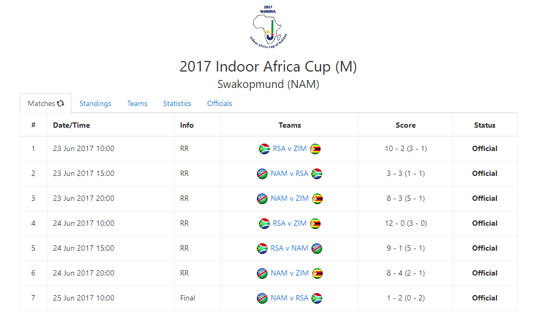Click the Indoor Africa Cup tournament logo
Viewport: 534px width, 328px height.
point(269,26)
